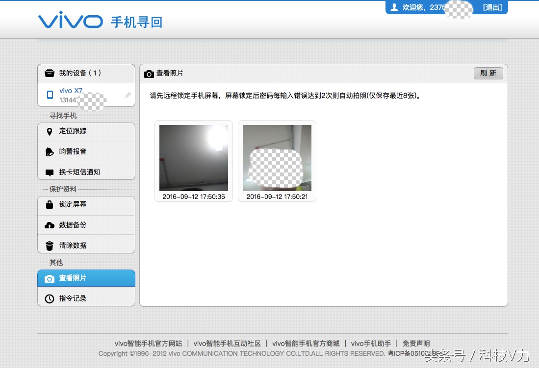Screen dimensions: 539x368
Task: Open the 免责声明 disclaimer link
Action: [x=414, y=343]
